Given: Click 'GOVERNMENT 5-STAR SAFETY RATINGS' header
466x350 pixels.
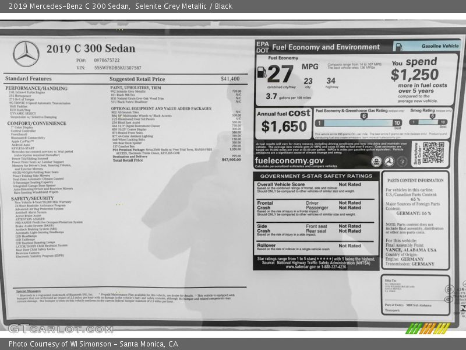Looking at the screenshot, I should pyautogui.click(x=316, y=176).
